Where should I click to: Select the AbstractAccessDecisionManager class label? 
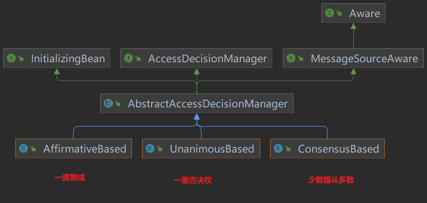pos(208,104)
